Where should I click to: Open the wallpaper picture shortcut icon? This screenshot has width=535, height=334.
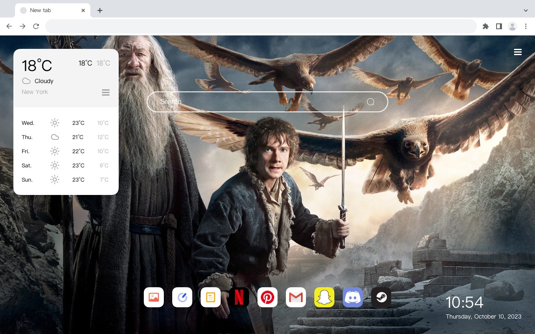[154, 297]
